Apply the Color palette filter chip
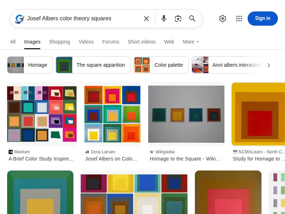The image size is (285, 214). coord(161,65)
